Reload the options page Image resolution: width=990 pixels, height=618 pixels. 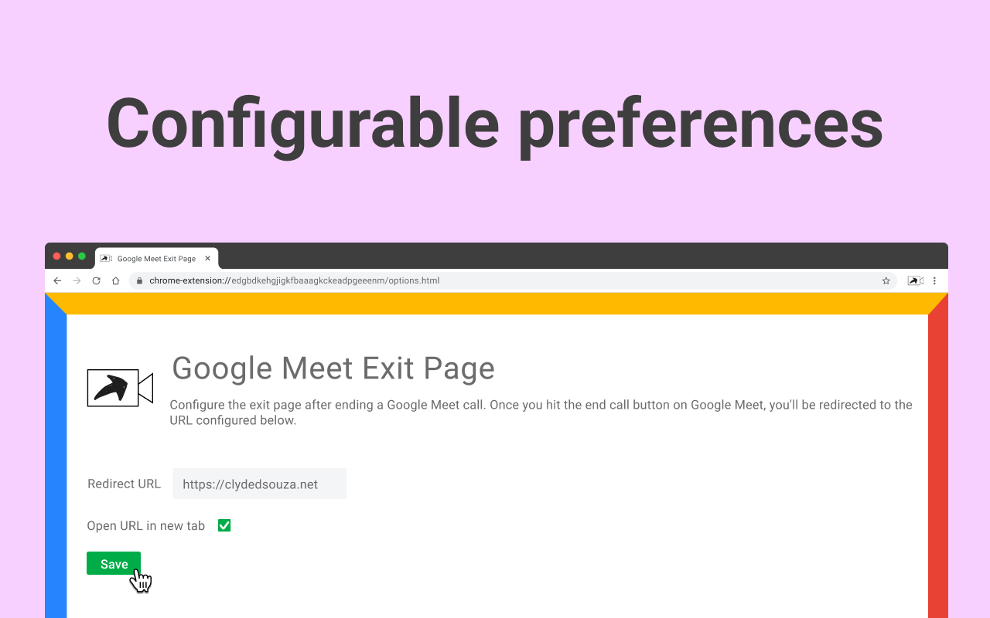pos(97,281)
